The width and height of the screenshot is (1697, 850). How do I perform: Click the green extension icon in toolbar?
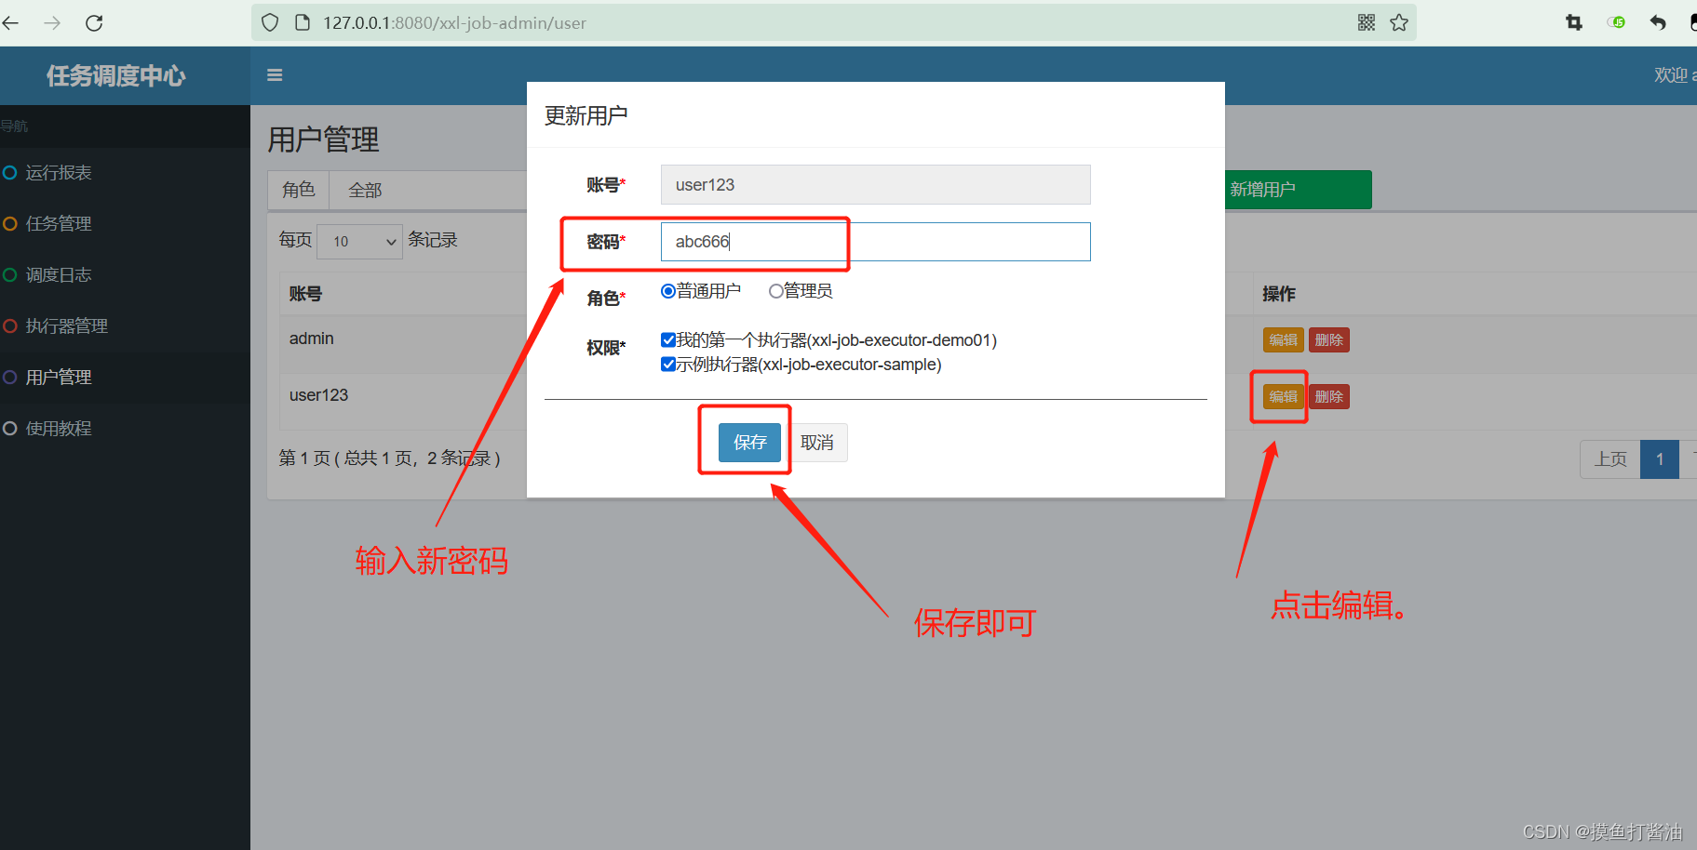click(1616, 22)
